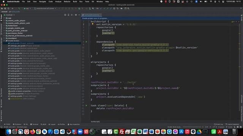Open the Logcat tool window

52,124
